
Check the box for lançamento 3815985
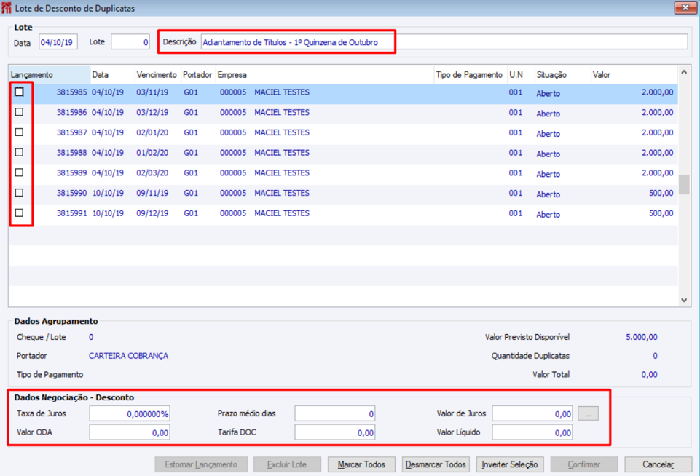[19, 92]
